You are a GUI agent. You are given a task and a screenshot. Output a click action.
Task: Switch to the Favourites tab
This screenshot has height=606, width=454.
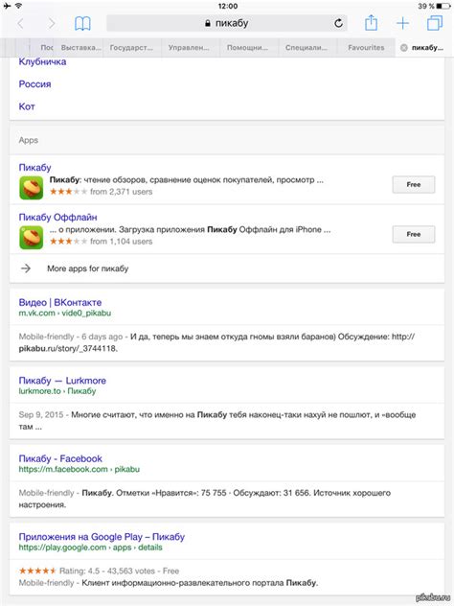click(x=366, y=48)
